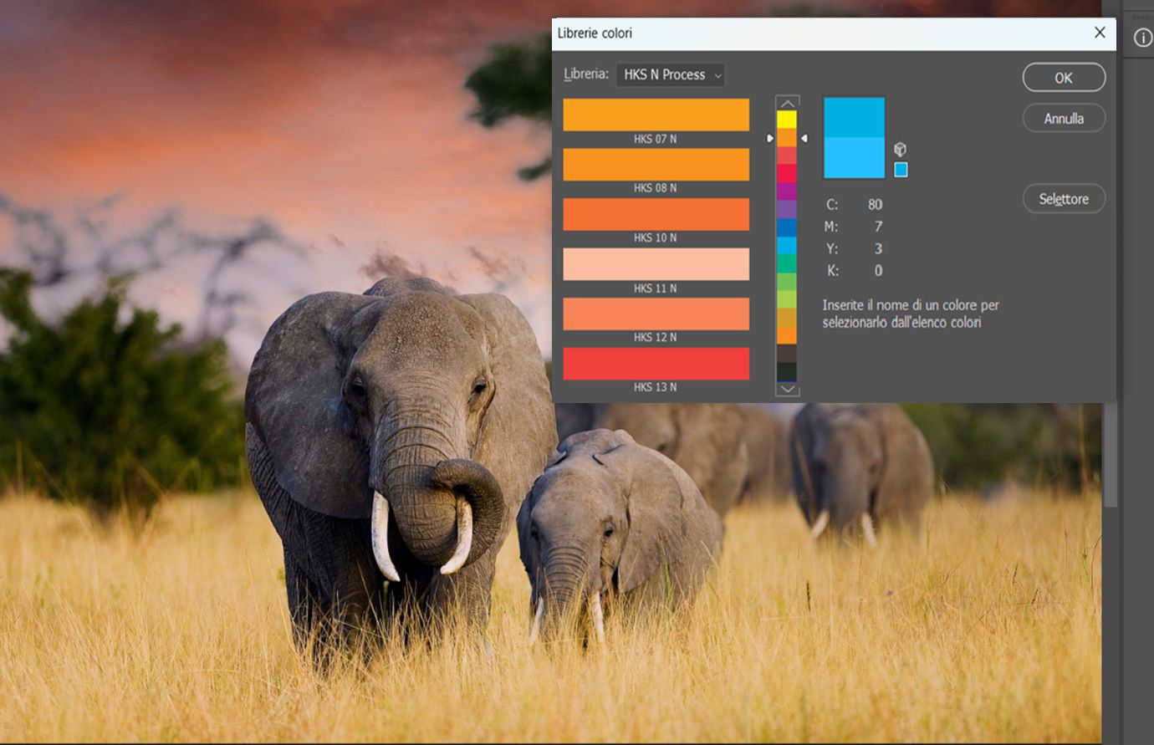This screenshot has width=1154, height=745.
Task: Click the Annulla button
Action: pos(1064,119)
